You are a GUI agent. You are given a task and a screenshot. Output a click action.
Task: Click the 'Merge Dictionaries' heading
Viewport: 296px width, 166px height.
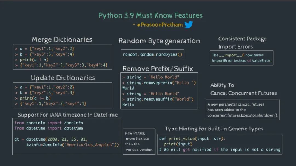[62, 40]
